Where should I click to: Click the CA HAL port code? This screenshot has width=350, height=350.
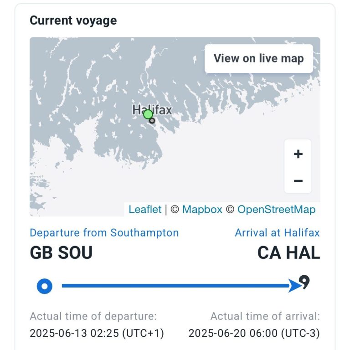pyautogui.click(x=288, y=252)
